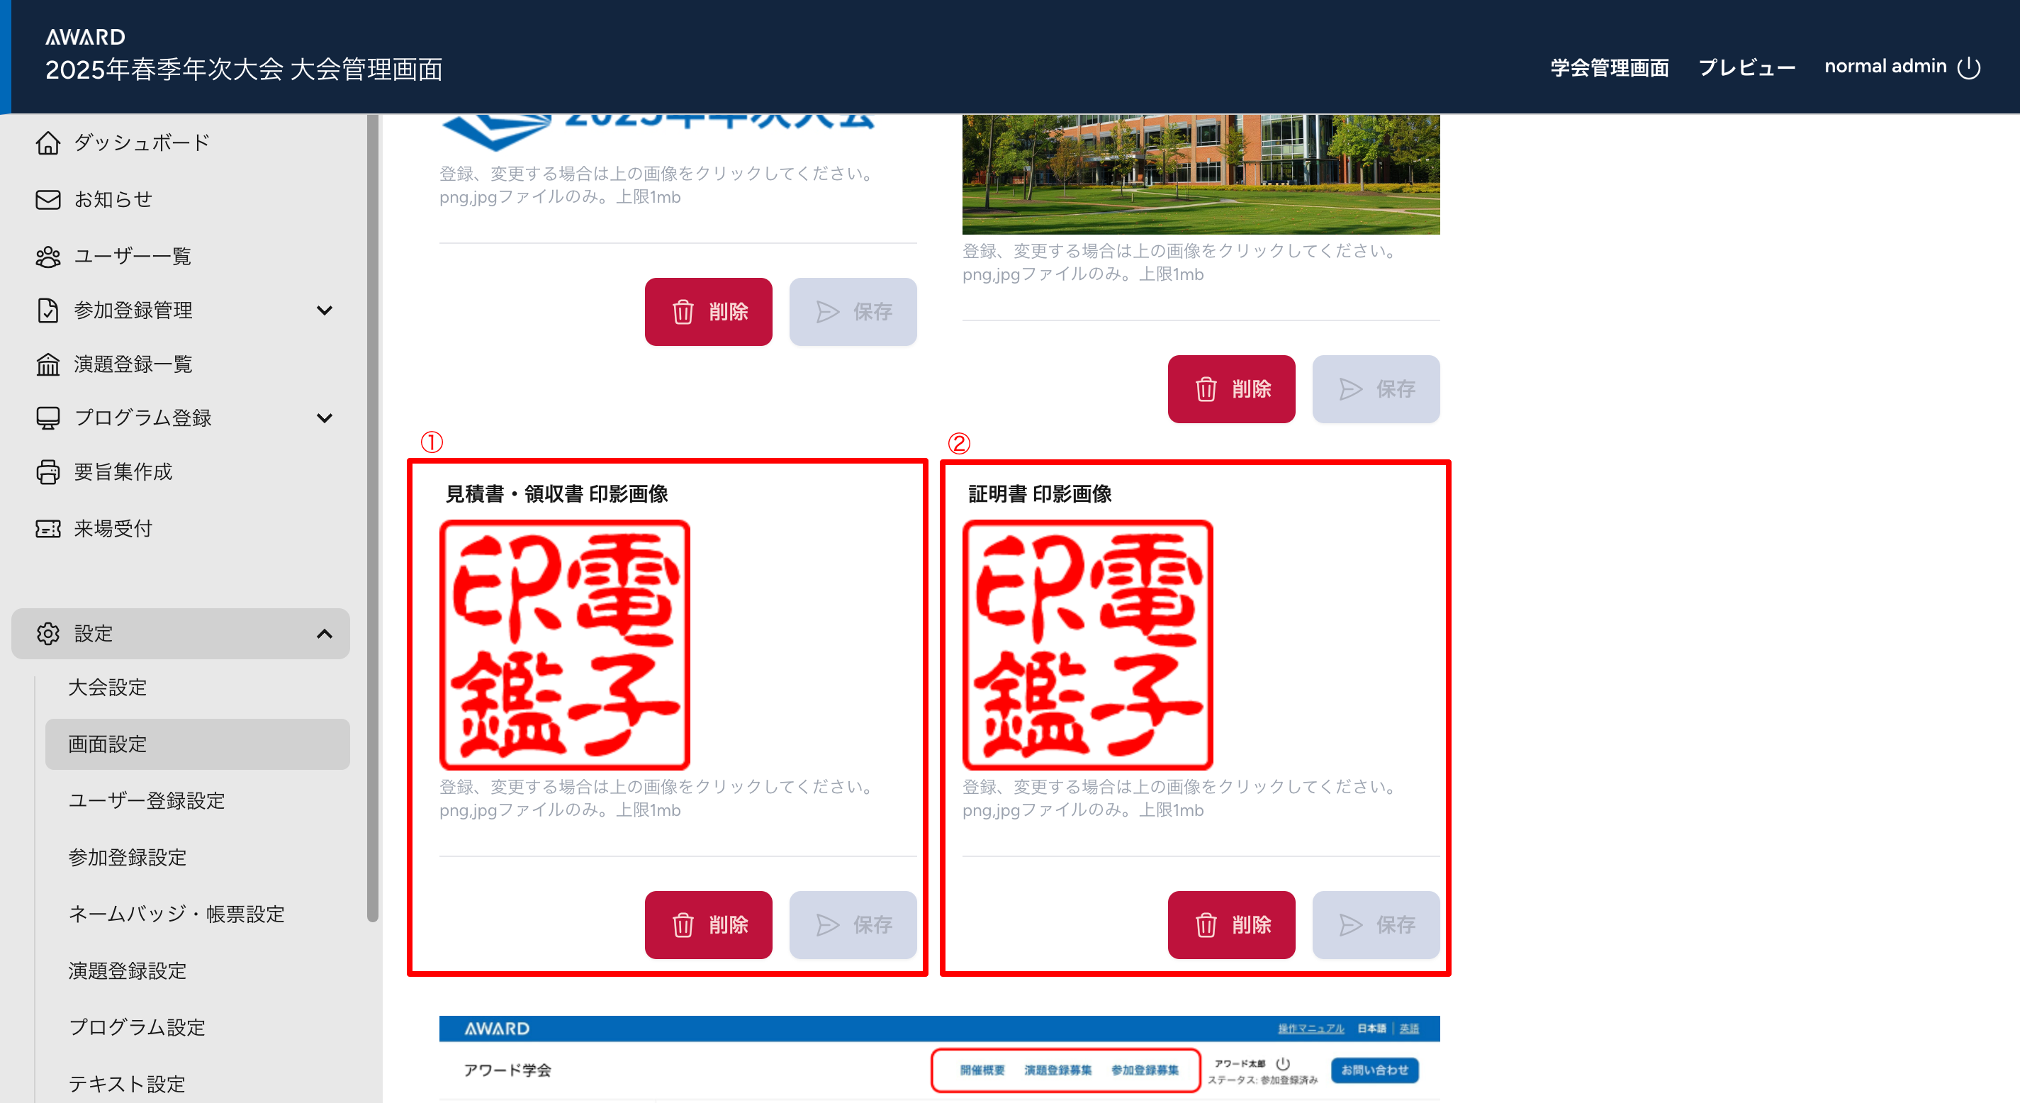2020x1103 pixels.
Task: Click the sidebar vertical scrollbar
Action: (x=373, y=517)
